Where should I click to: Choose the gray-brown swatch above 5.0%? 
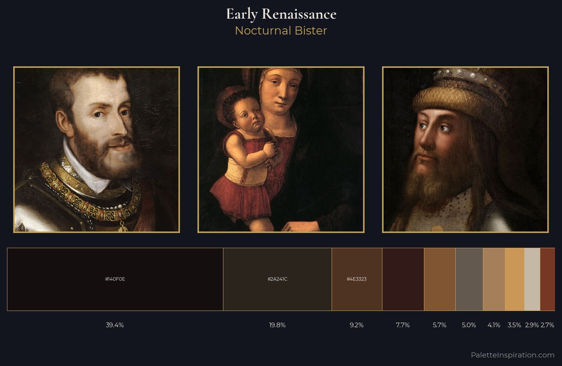(x=469, y=279)
